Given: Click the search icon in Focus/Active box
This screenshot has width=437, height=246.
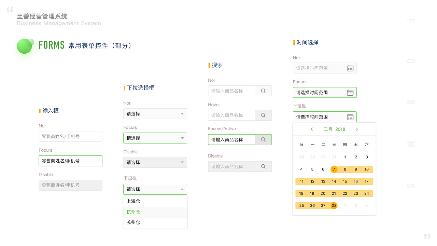Looking at the screenshot, I should (263, 139).
